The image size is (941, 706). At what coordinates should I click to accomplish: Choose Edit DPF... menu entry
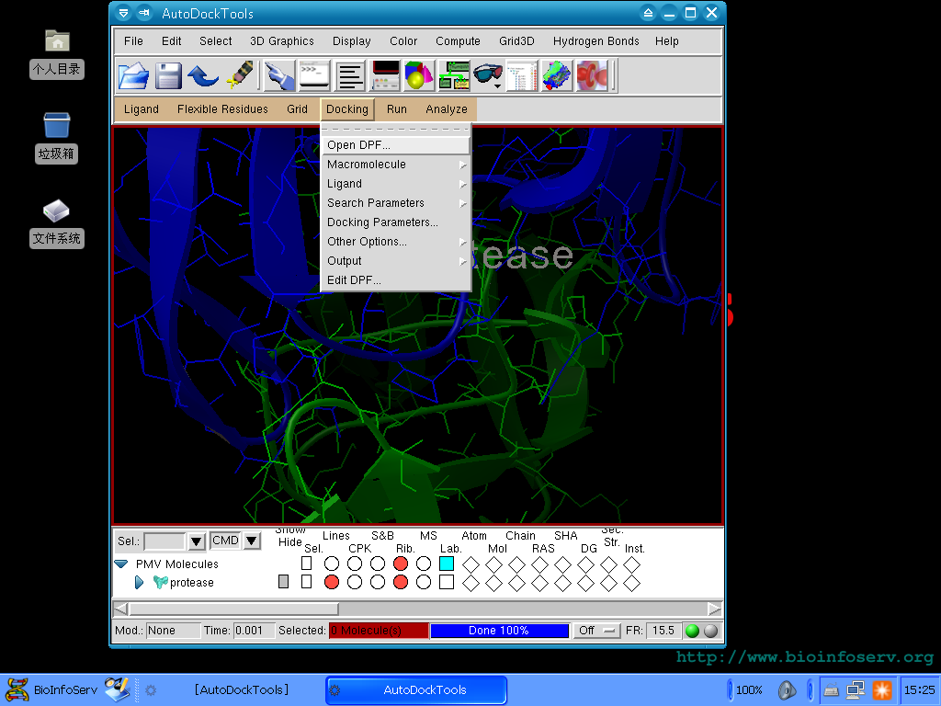tap(396, 279)
